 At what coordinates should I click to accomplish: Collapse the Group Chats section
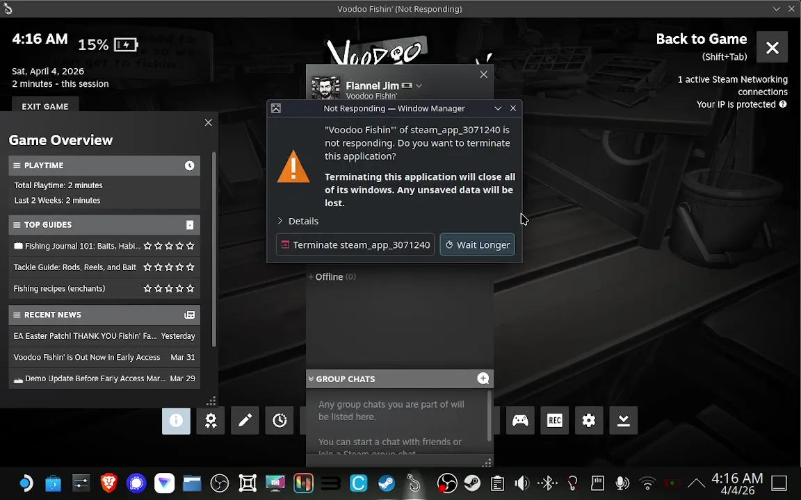(311, 378)
